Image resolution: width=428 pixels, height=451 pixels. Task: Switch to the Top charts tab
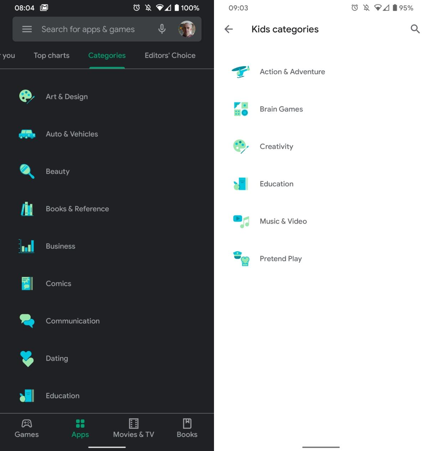point(52,56)
